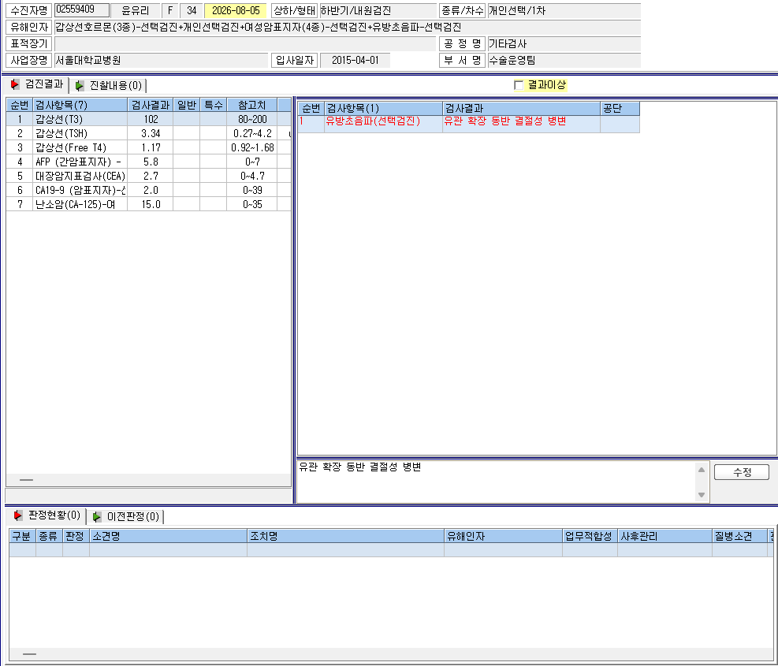Click the patient ID field 02559409
Viewport: 778px width, 666px height.
pyautogui.click(x=82, y=10)
